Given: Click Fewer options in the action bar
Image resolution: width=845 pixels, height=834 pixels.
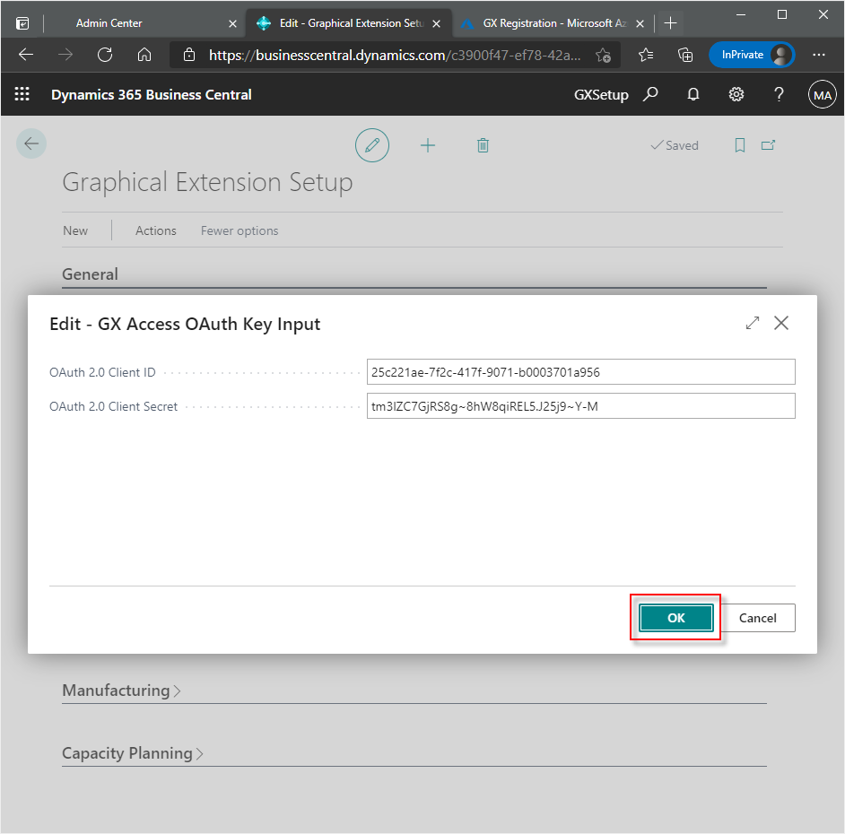Looking at the screenshot, I should point(239,230).
